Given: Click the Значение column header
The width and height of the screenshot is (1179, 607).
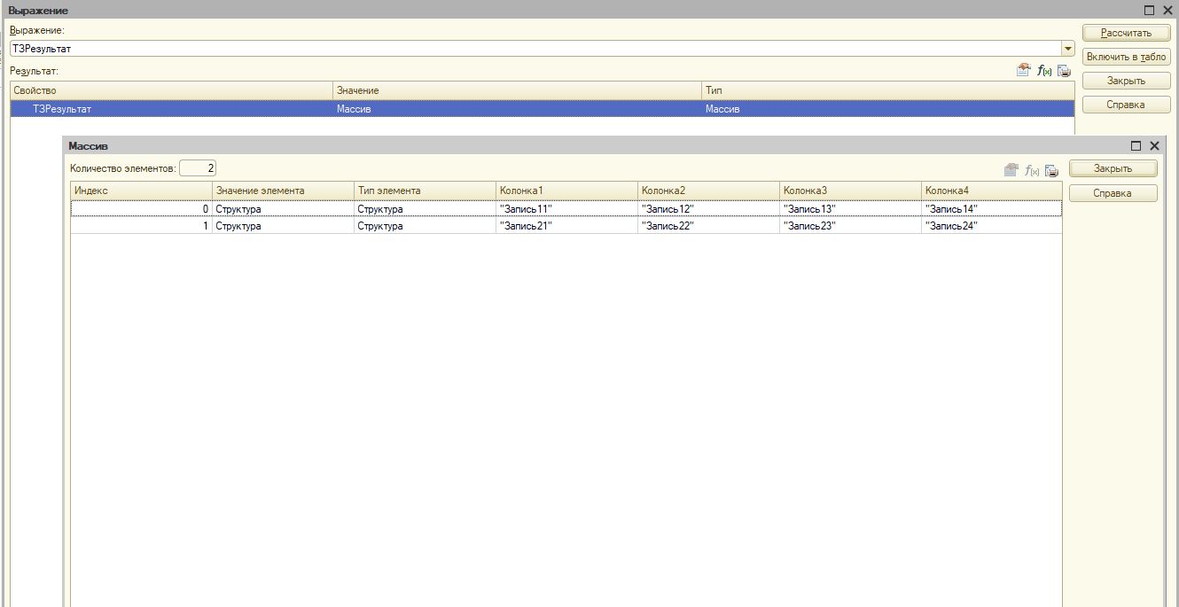Looking at the screenshot, I should 517,90.
